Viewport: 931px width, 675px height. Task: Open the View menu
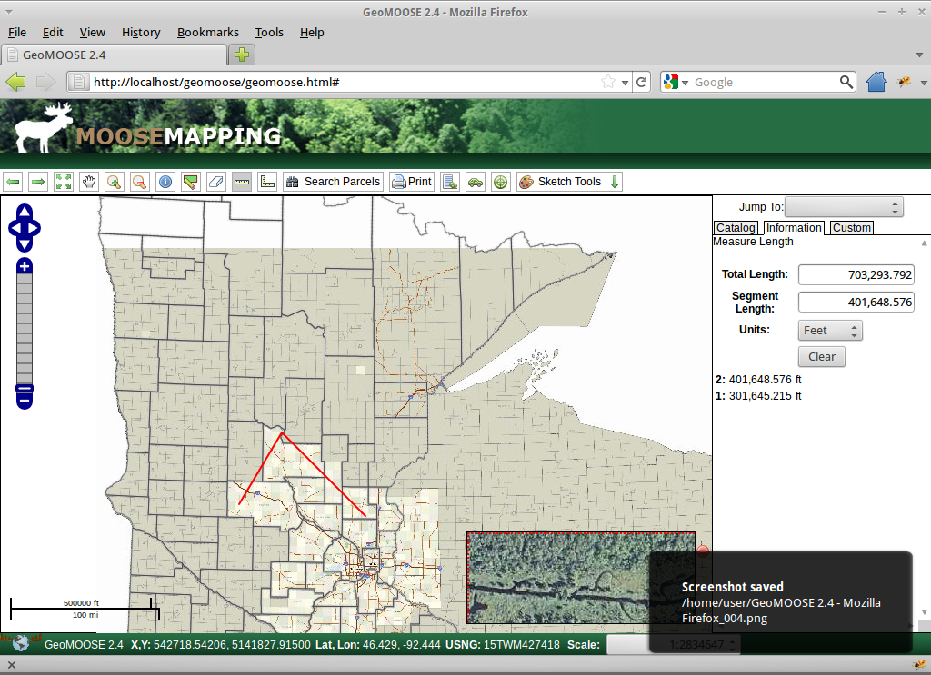click(x=93, y=33)
